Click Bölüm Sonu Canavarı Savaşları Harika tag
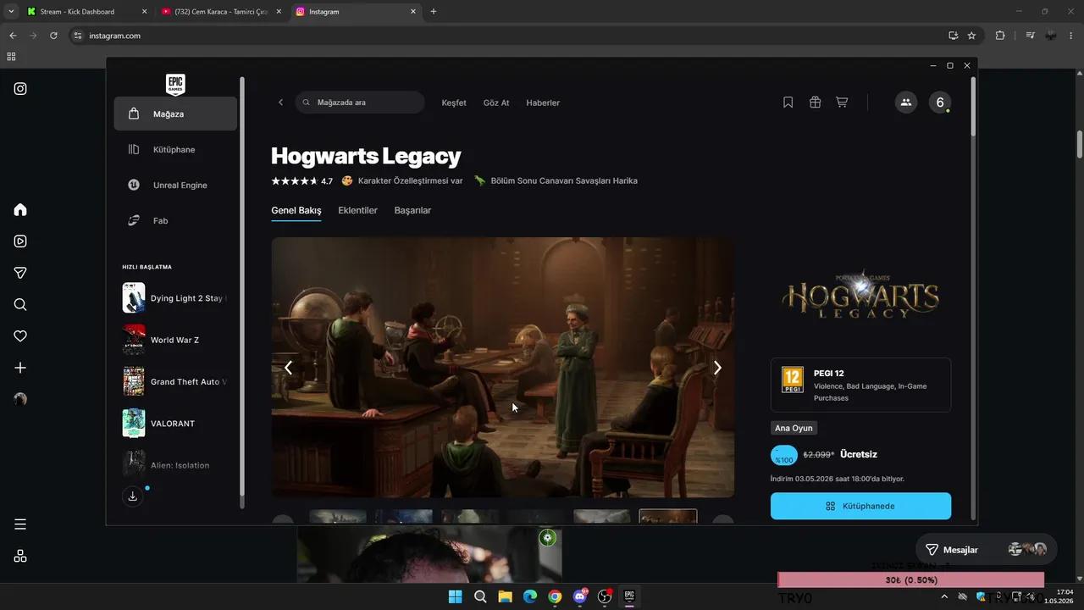 click(x=556, y=180)
